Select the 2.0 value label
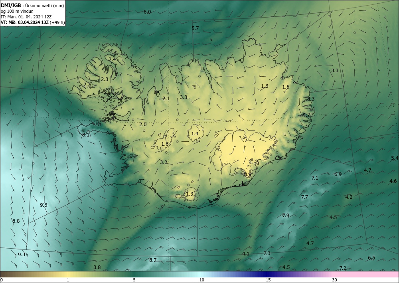 point(143,125)
